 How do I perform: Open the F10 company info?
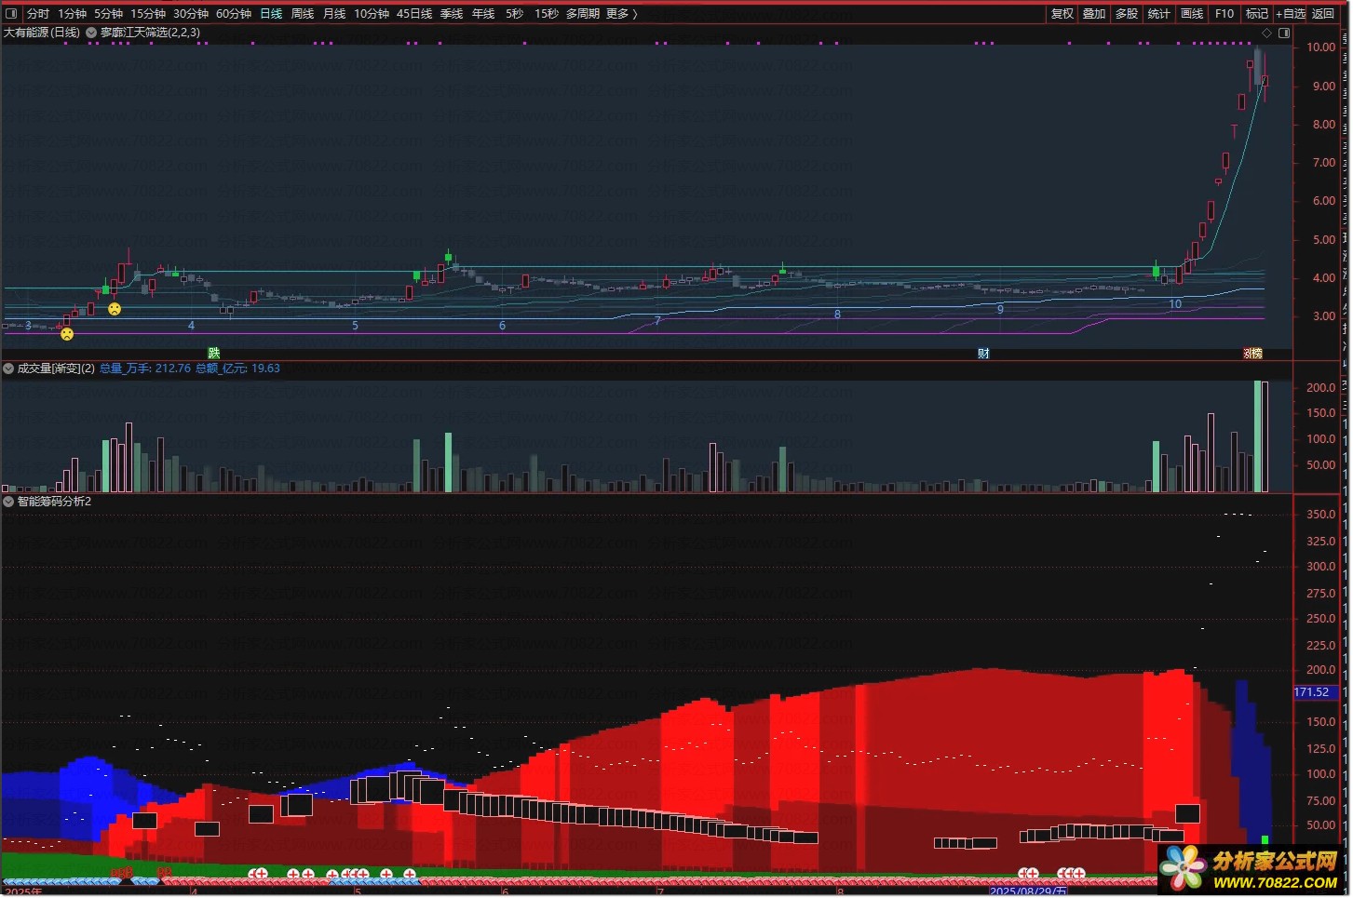click(1224, 14)
